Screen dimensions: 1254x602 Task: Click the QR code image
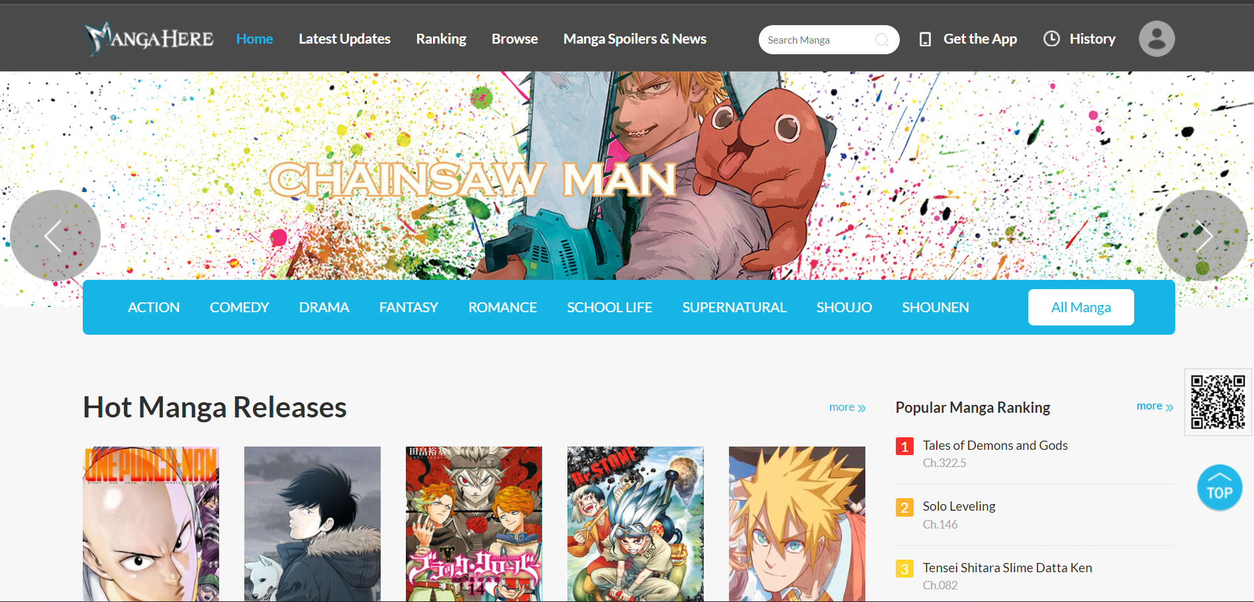point(1218,402)
